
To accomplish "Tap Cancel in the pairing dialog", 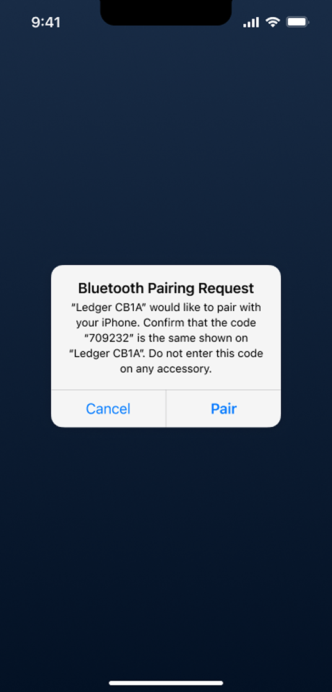I will click(108, 409).
